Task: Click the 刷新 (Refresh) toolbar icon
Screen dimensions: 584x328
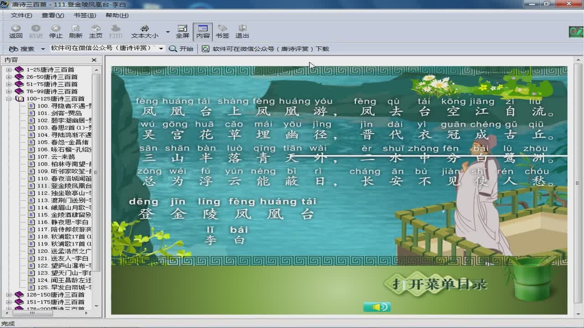Action: tap(76, 31)
